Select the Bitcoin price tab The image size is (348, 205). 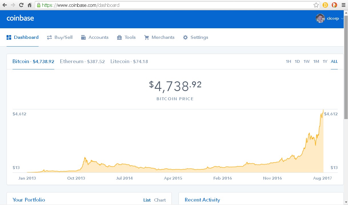tap(33, 61)
